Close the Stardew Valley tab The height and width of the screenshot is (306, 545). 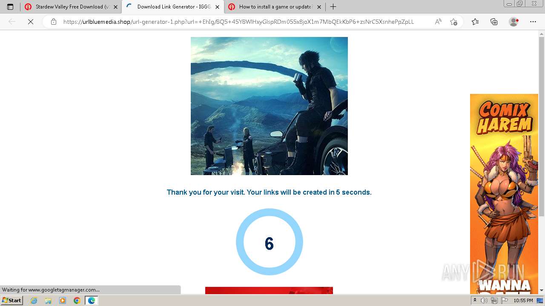tap(115, 7)
